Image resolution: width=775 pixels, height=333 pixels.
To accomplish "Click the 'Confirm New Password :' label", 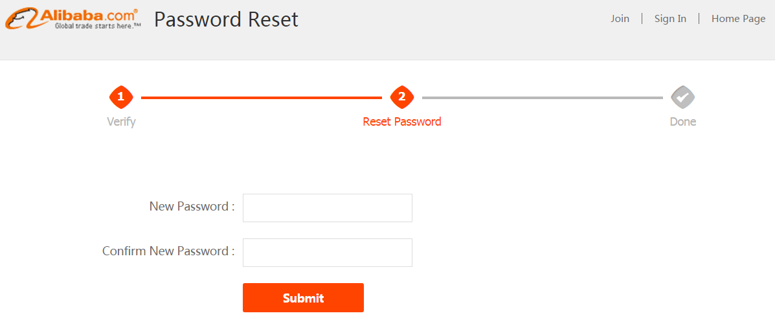I will coord(168,251).
